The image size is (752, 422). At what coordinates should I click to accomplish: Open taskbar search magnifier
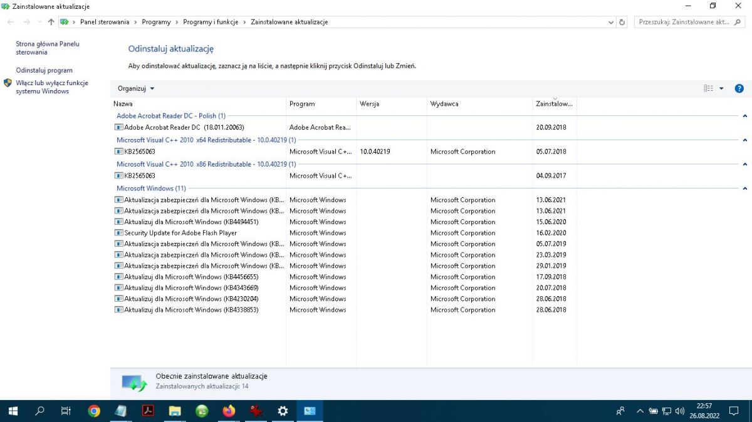point(40,411)
